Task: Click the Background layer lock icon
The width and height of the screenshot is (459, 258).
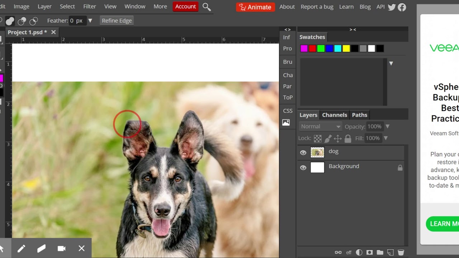Action: point(400,168)
